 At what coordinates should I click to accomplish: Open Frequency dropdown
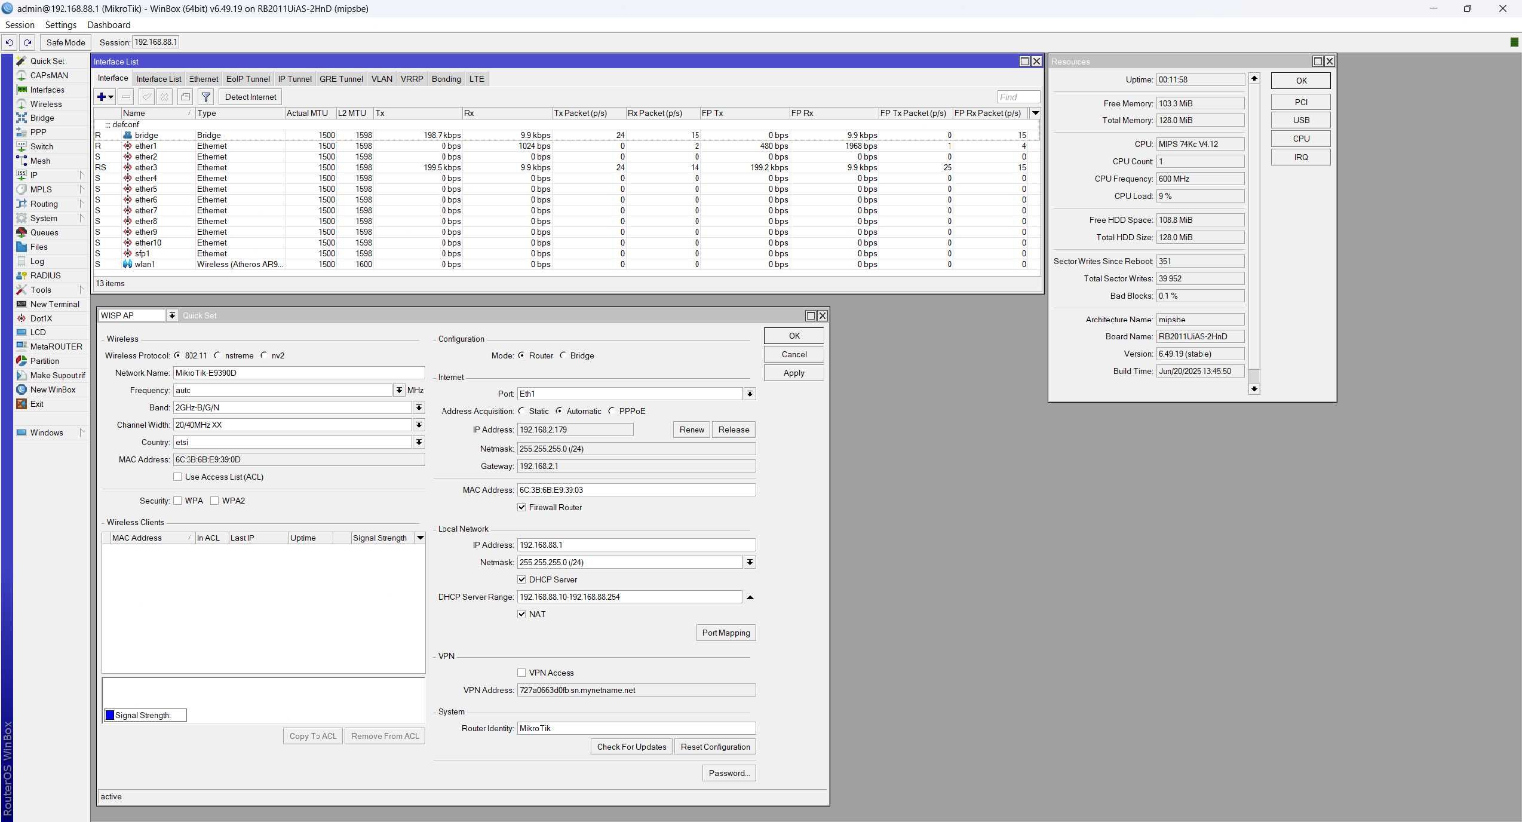pyautogui.click(x=399, y=390)
